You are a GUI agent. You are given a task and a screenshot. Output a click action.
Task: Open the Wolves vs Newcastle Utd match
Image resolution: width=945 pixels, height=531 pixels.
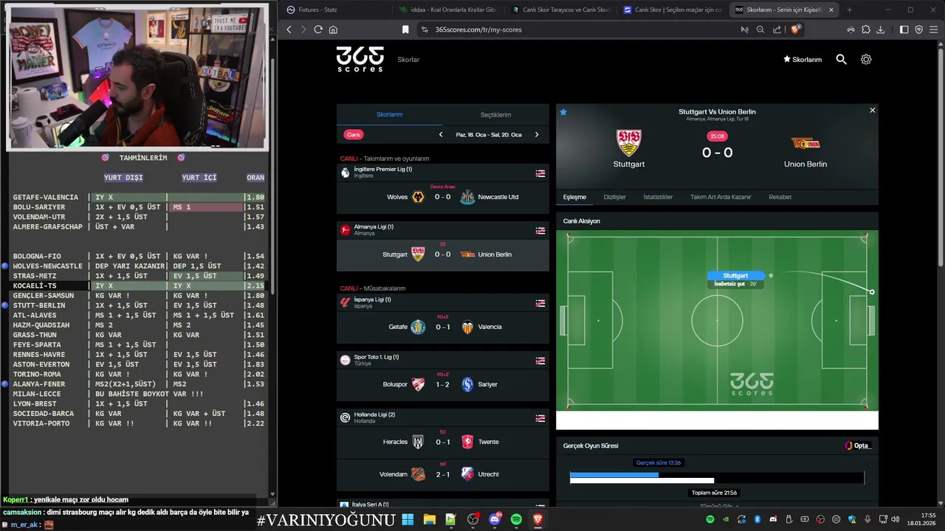(x=443, y=197)
